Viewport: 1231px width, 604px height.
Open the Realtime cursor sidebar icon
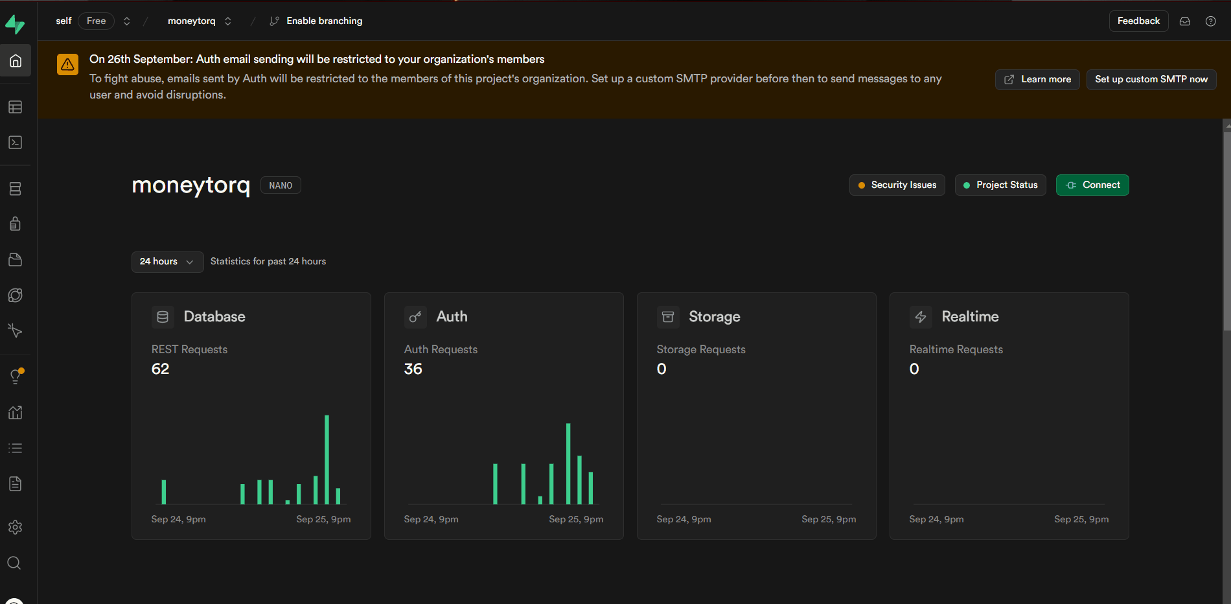click(16, 331)
